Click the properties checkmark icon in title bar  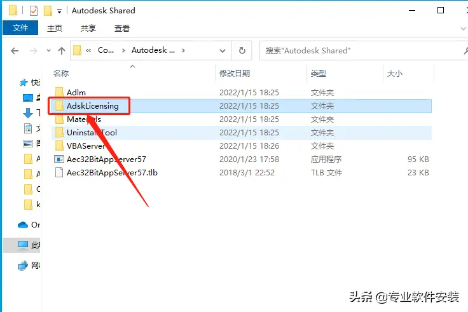[34, 11]
